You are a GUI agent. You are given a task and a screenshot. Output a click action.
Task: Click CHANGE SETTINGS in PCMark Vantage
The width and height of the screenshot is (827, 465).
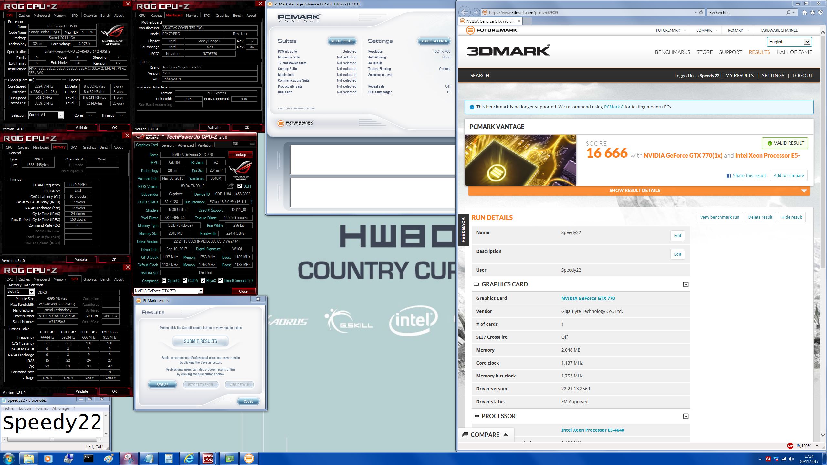tap(434, 41)
